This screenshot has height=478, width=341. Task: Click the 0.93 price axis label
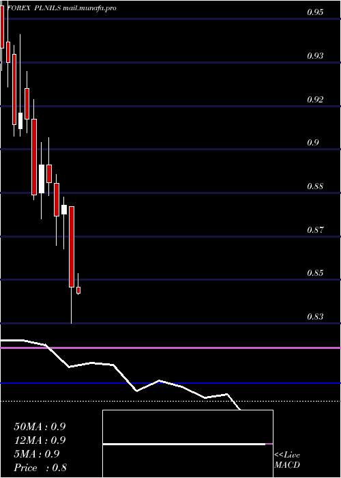click(x=315, y=56)
